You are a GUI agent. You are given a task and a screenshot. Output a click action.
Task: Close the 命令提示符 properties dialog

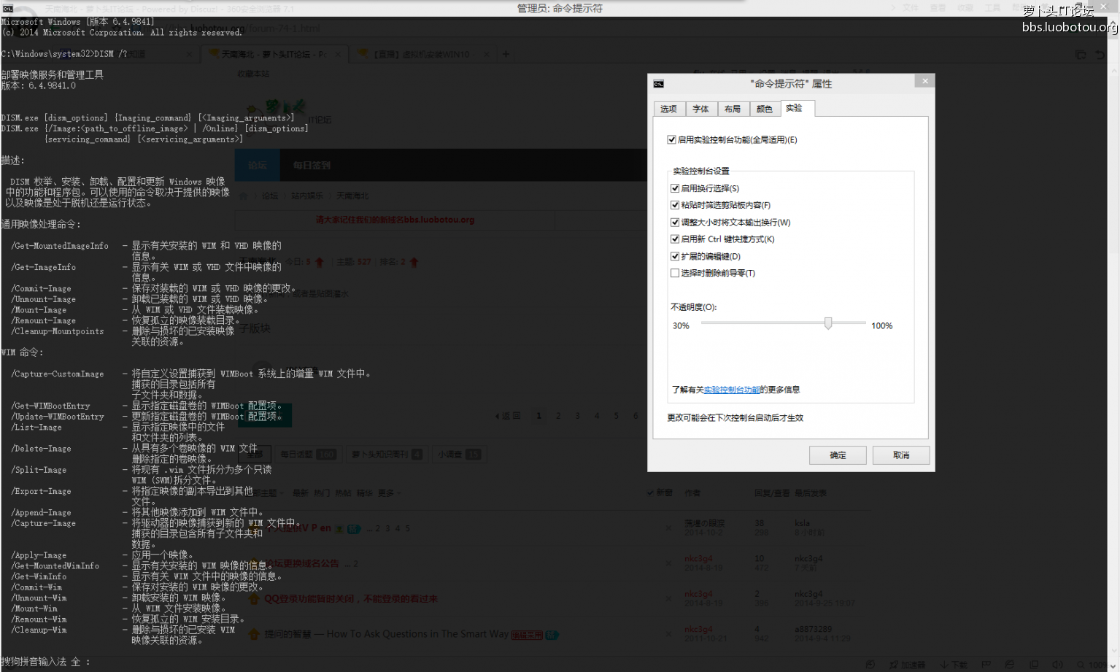[x=924, y=81]
